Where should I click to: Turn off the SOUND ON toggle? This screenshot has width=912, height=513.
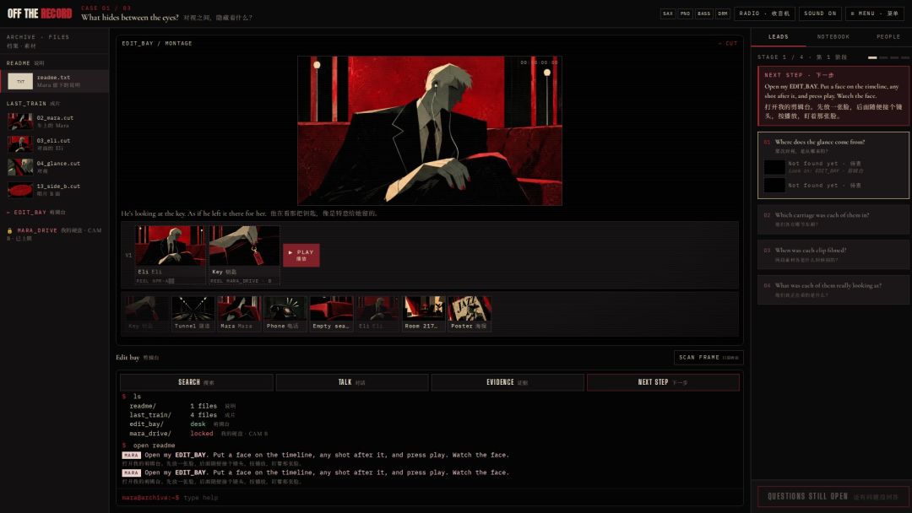pos(820,13)
